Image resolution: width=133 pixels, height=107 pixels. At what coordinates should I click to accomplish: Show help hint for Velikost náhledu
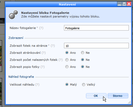37,85
